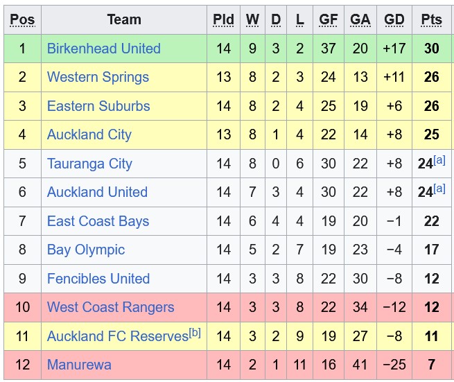Open the Tauranga City team page
This screenshot has width=454, height=382.
pyautogui.click(x=89, y=164)
